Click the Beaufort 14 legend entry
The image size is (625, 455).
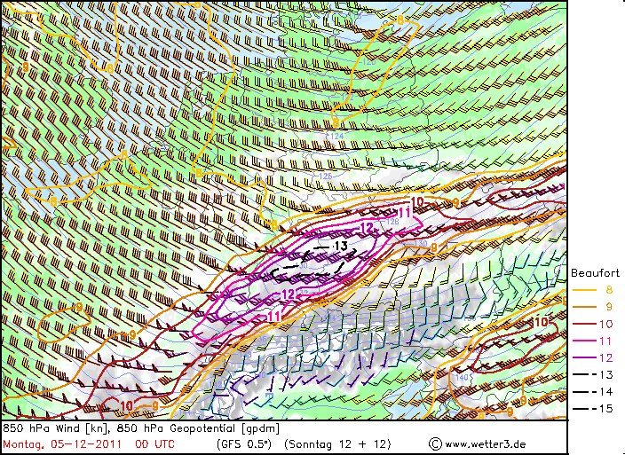point(593,392)
